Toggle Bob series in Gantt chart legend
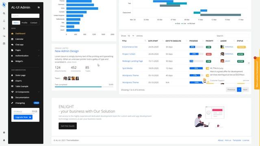Screen dimensions: 260x146 (x=178, y=24)
